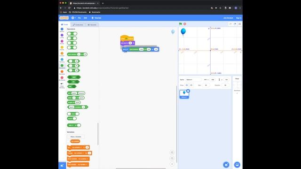Select the Events blocks category
The width and height of the screenshot is (301, 169).
pyautogui.click(x=62, y=48)
